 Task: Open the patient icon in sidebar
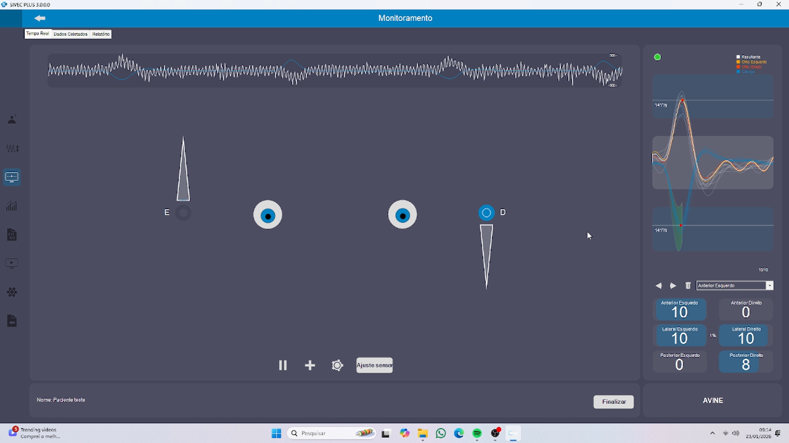[x=12, y=119]
